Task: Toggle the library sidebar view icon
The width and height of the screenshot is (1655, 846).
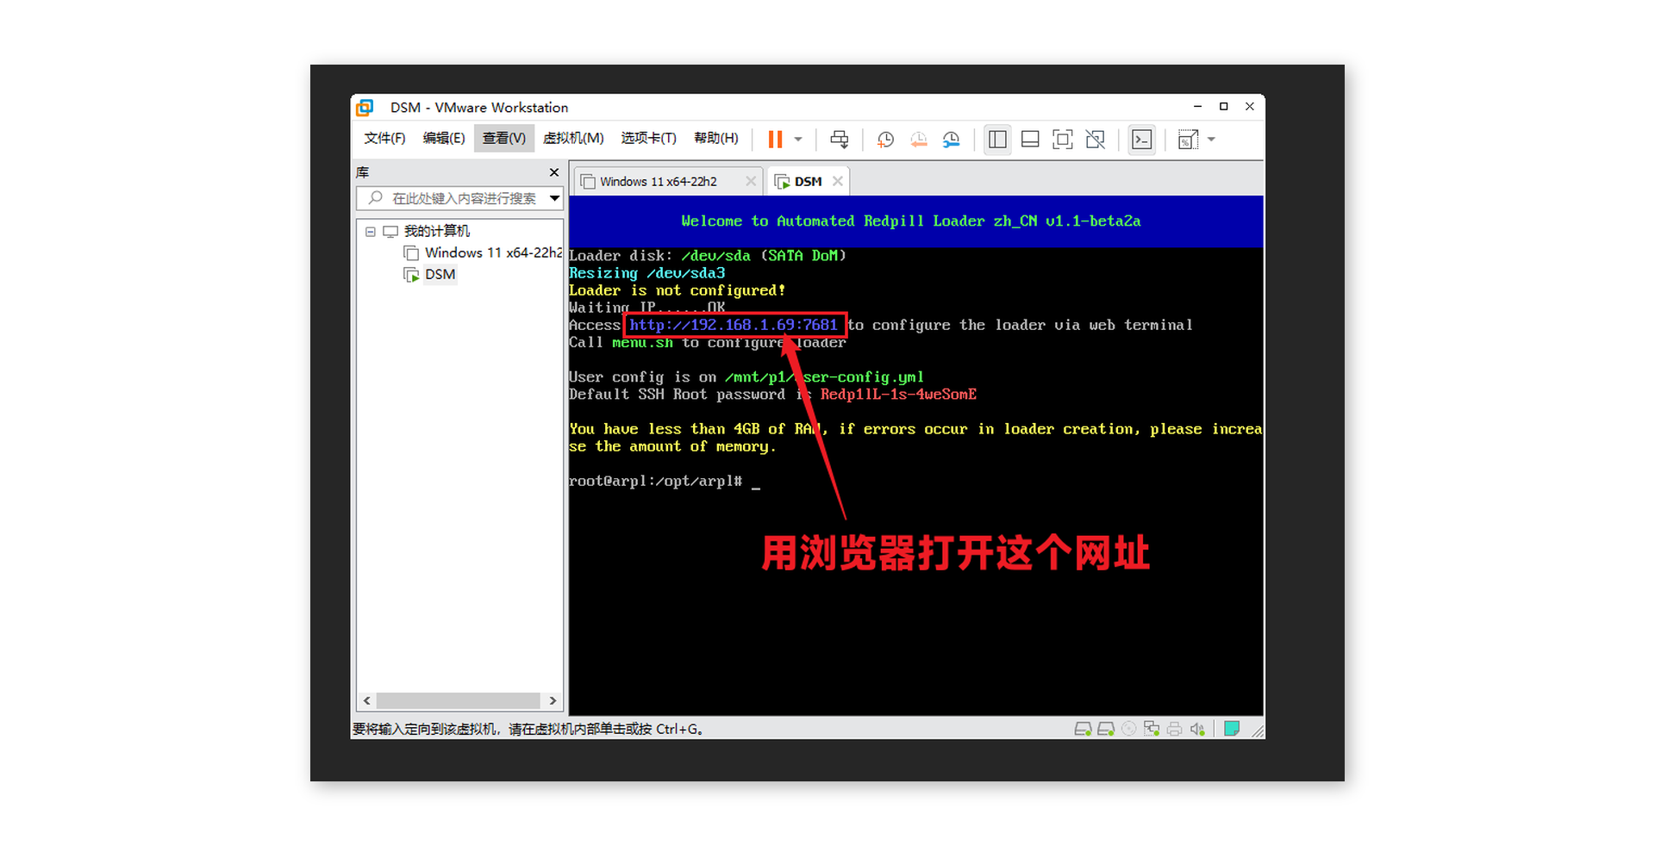Action: click(x=997, y=140)
